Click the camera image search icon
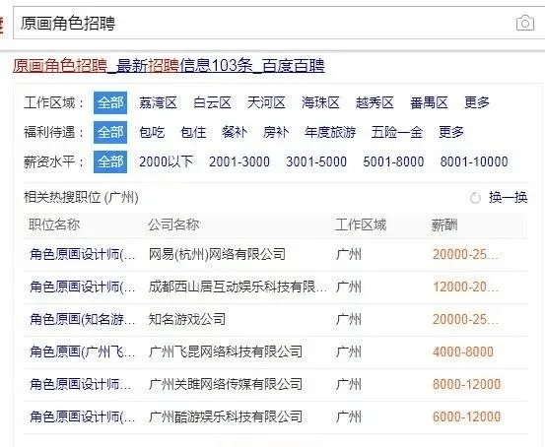 click(x=525, y=24)
